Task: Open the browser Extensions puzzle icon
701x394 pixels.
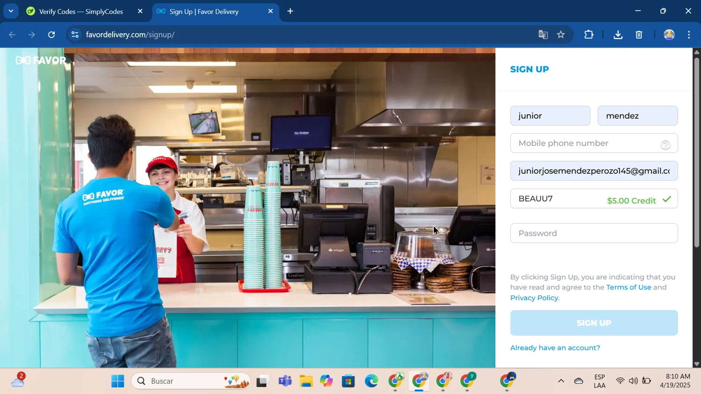Action: (588, 35)
